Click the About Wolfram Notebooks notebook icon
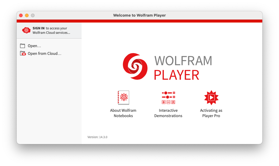279x166 pixels. coord(123,98)
